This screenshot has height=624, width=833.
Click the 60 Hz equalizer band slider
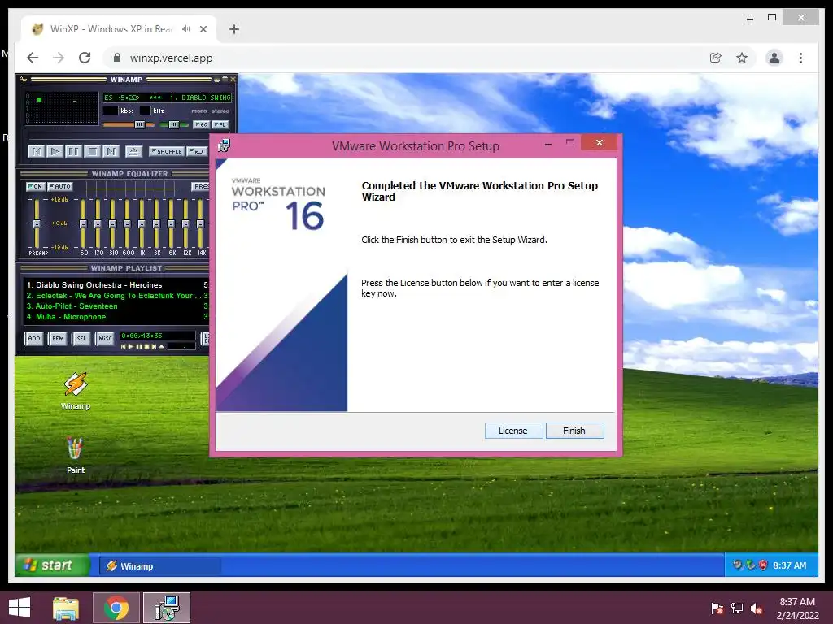(x=84, y=223)
